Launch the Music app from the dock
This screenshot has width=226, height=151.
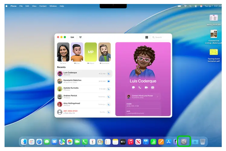click(131, 142)
